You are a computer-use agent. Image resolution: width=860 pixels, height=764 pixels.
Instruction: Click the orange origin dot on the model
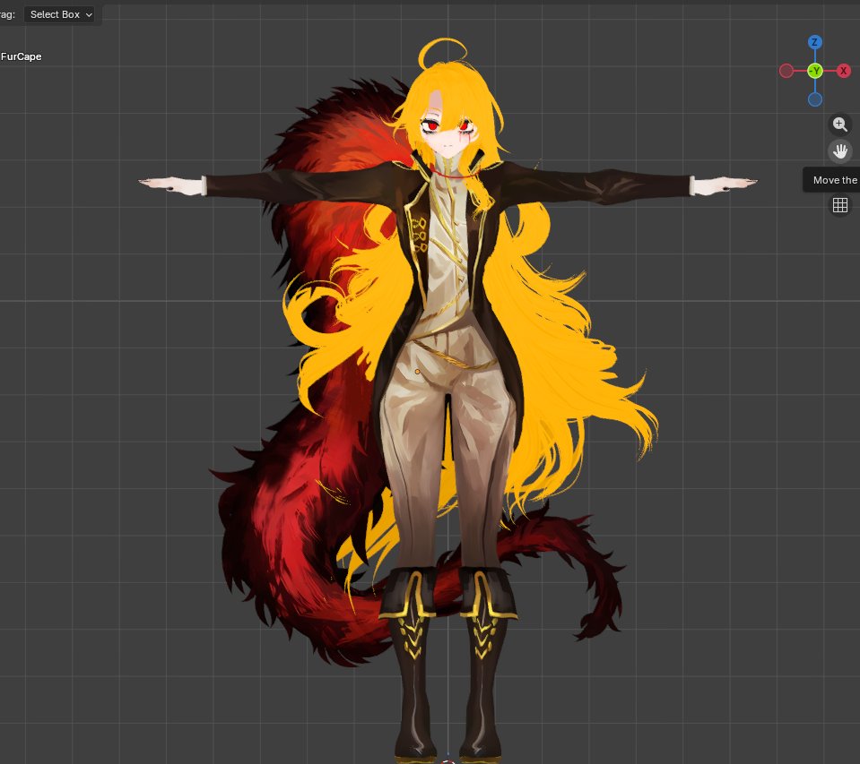[417, 372]
